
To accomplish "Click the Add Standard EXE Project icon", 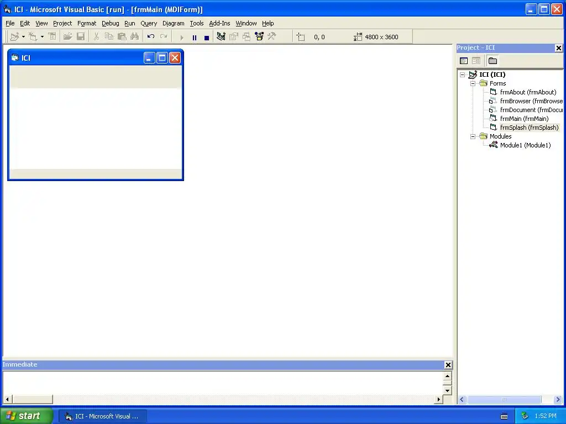I will (15, 37).
